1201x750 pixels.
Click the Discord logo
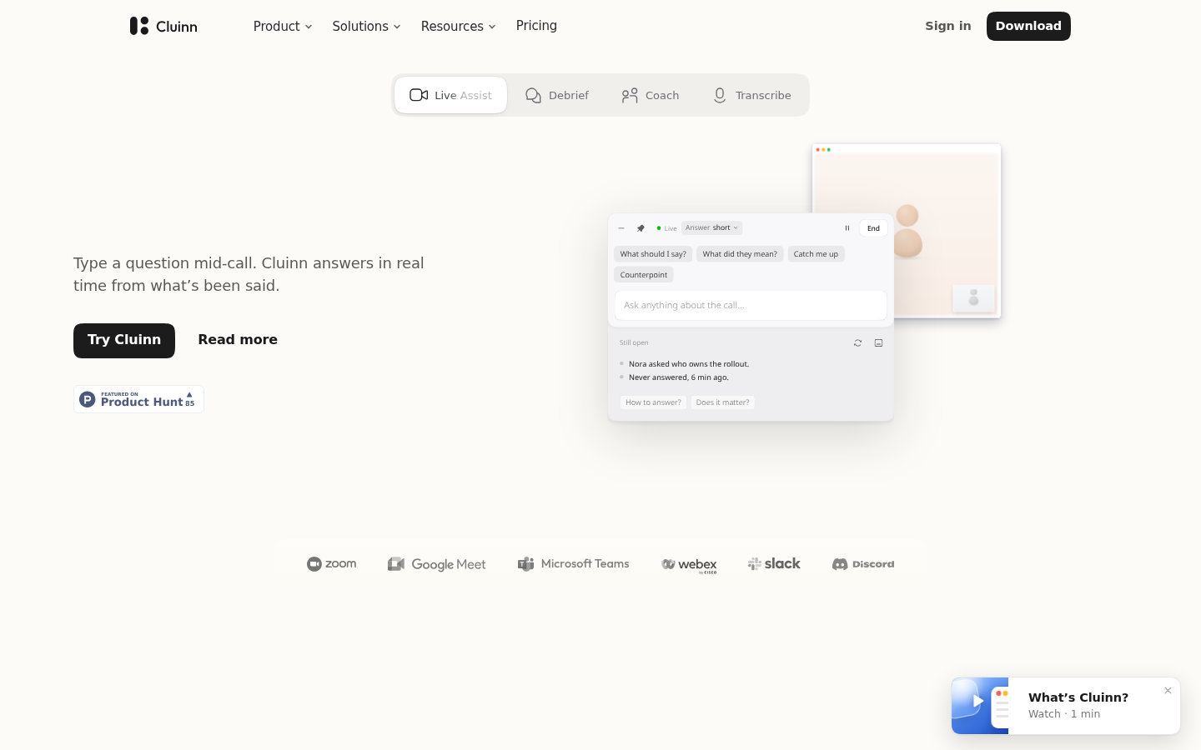coord(863,564)
